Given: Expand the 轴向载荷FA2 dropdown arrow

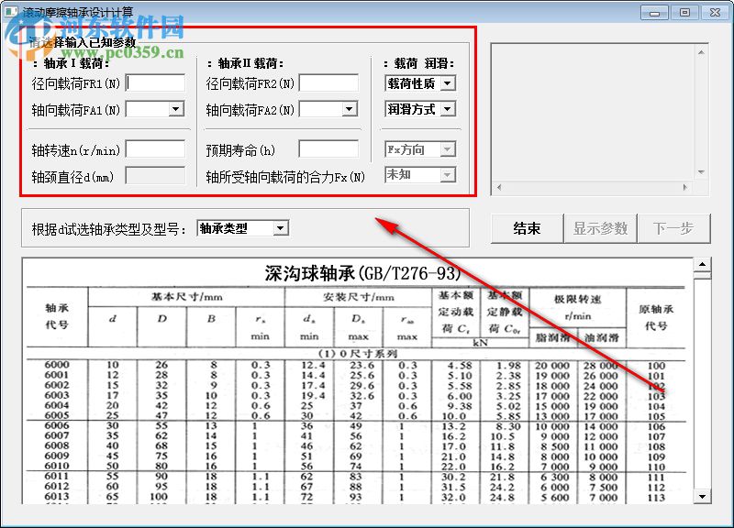Looking at the screenshot, I should click(x=350, y=109).
